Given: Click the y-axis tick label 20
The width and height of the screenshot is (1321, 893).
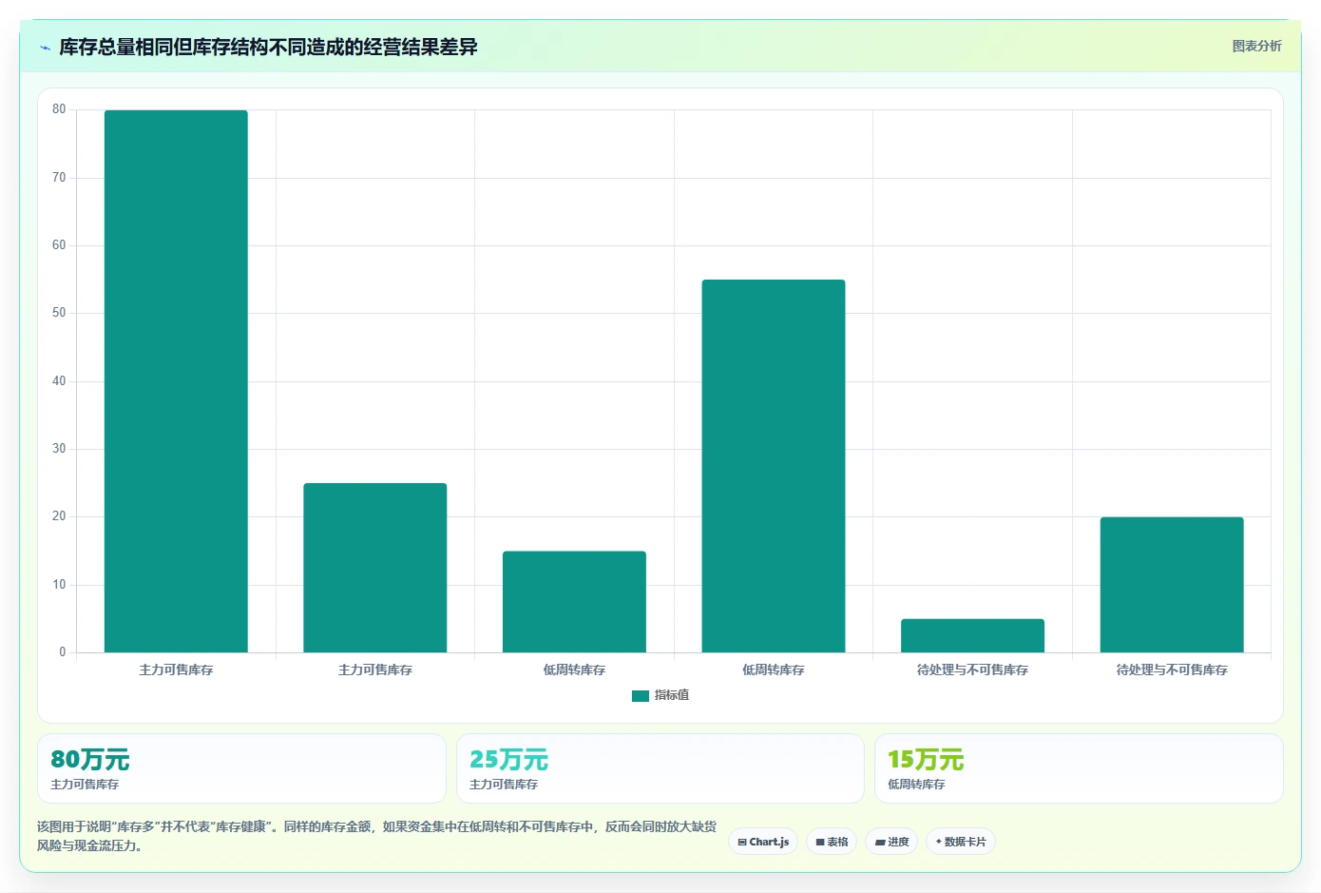Looking at the screenshot, I should coord(59,516).
